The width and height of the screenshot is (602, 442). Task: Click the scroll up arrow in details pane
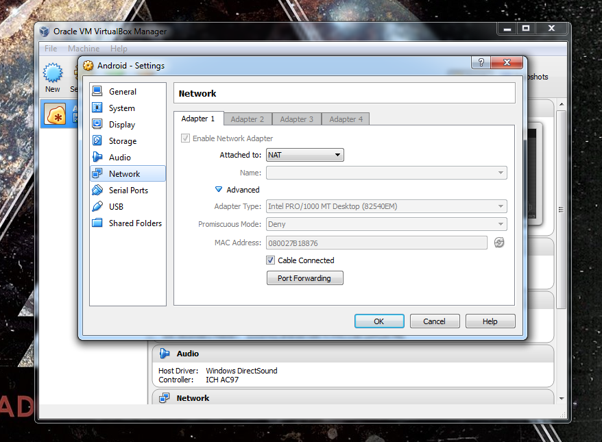[562, 104]
